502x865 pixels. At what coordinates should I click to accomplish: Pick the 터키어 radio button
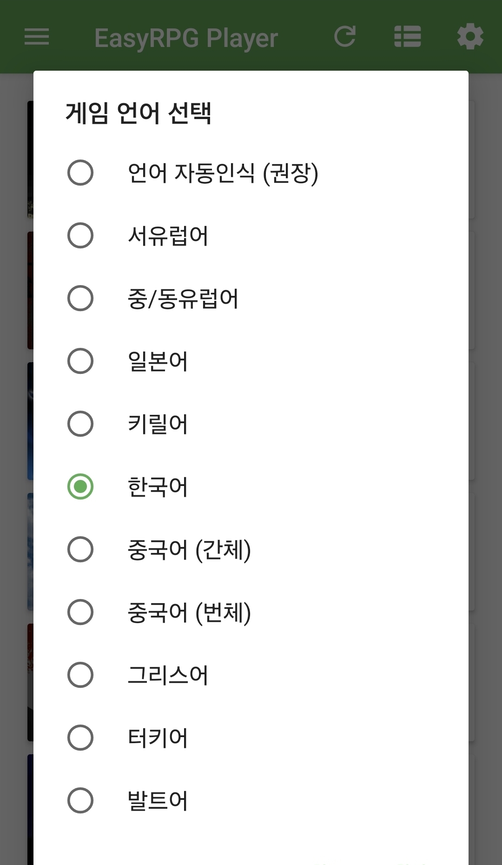[x=80, y=738]
